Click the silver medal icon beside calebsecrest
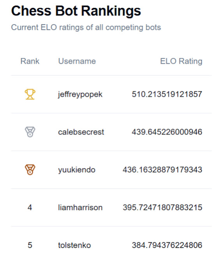Viewport: 220px width, 256px height. point(30,132)
